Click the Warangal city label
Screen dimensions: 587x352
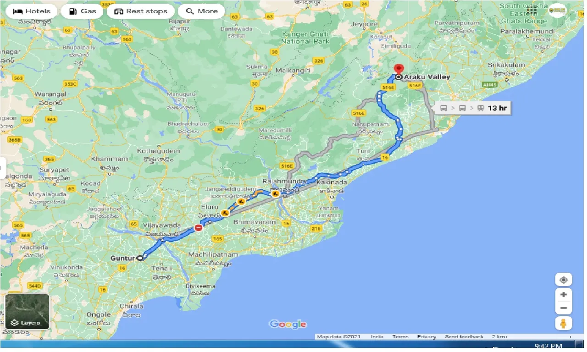[x=51, y=94]
